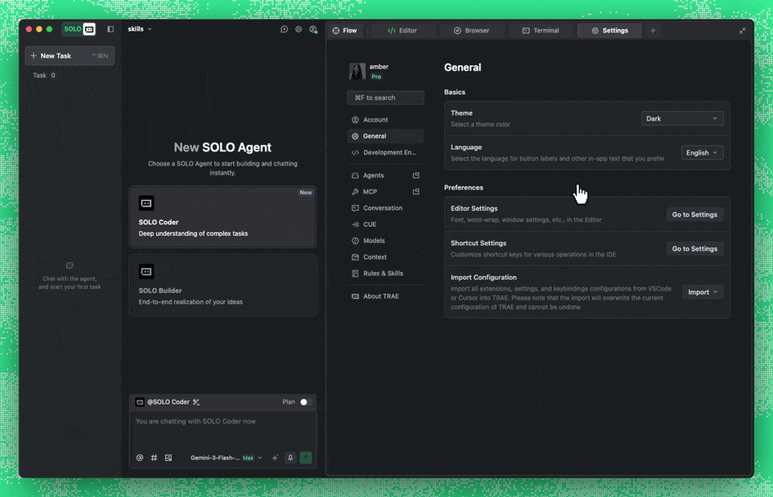Open the Gemini-3-Flash model dropdown

(x=226, y=458)
